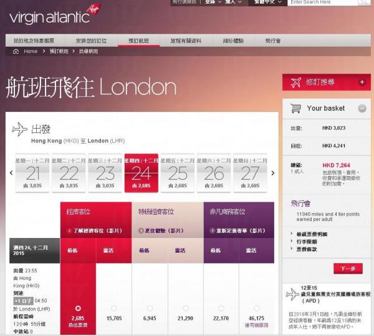Open the 維珍體驗 menu
The width and height of the screenshot is (374, 336).
(233, 41)
